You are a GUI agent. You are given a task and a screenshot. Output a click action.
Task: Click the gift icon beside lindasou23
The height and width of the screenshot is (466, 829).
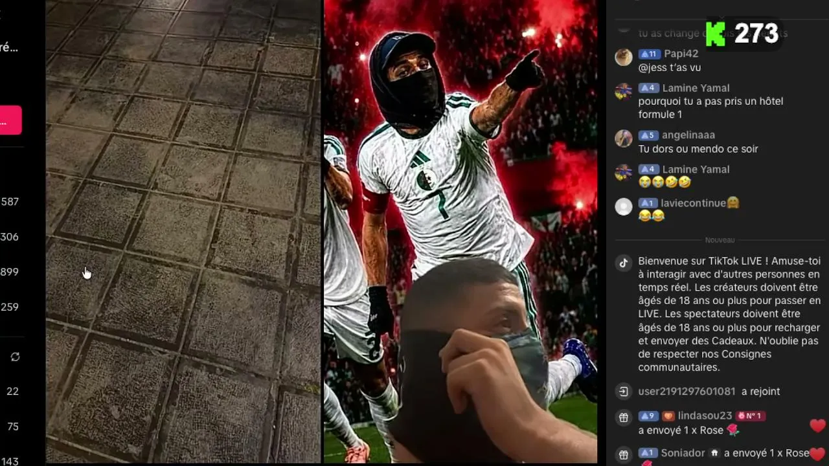[x=623, y=418]
